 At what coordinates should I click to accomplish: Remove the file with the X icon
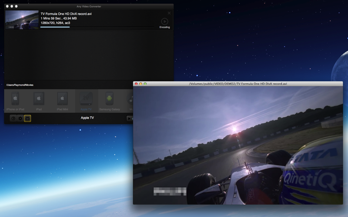(169, 13)
